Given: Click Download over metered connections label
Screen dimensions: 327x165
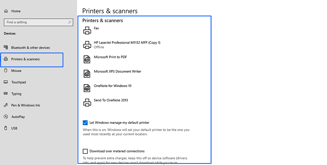Looking at the screenshot, I should click(x=117, y=151).
